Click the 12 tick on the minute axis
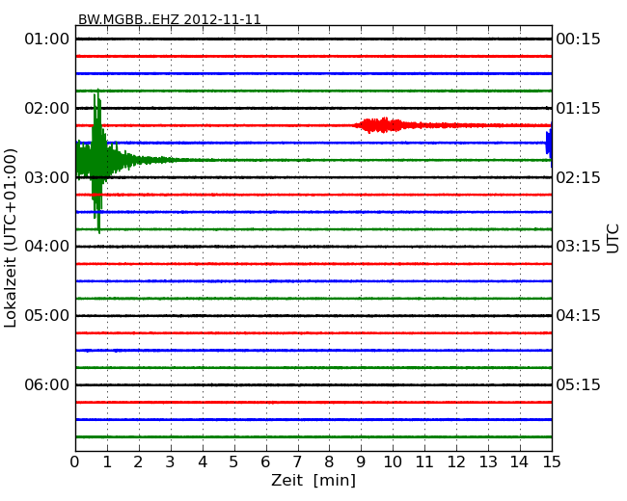The height and width of the screenshot is (501, 627). click(456, 461)
